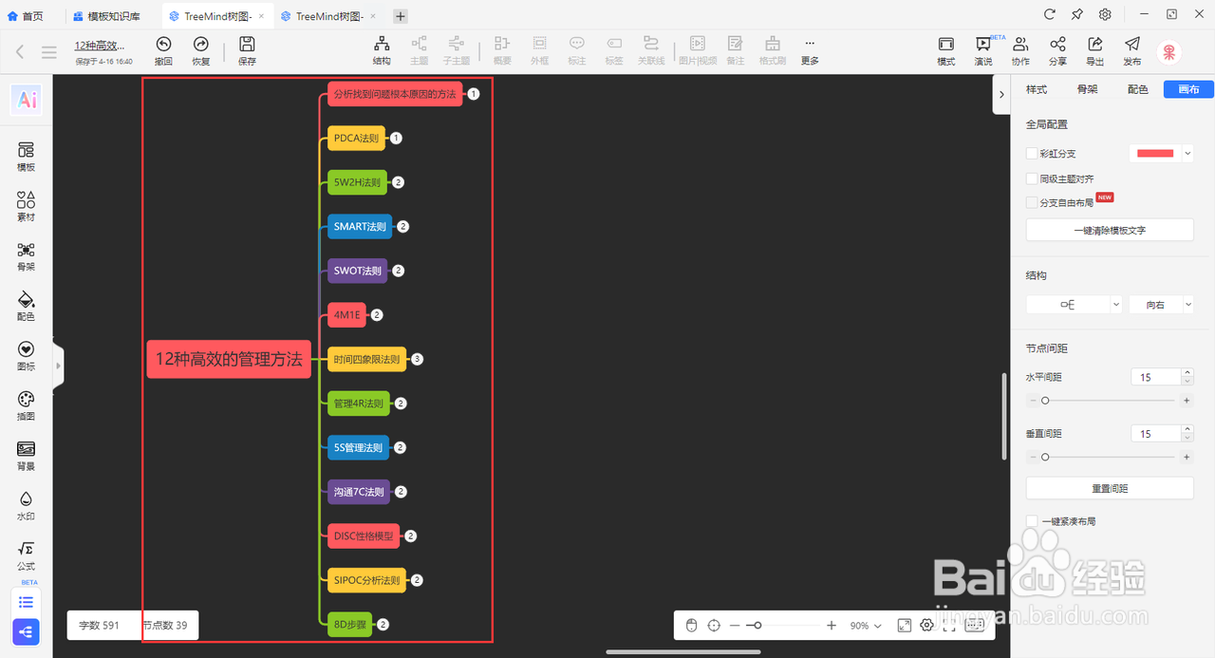Click the 水平间距 slider handle
The width and height of the screenshot is (1215, 658).
(x=1045, y=401)
